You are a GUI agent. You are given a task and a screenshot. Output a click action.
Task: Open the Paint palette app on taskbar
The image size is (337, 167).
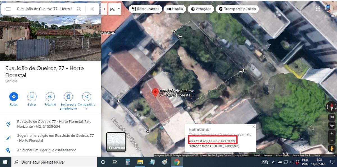click(x=165, y=162)
